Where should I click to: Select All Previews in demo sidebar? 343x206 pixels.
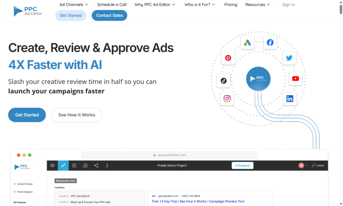[x=20, y=202]
